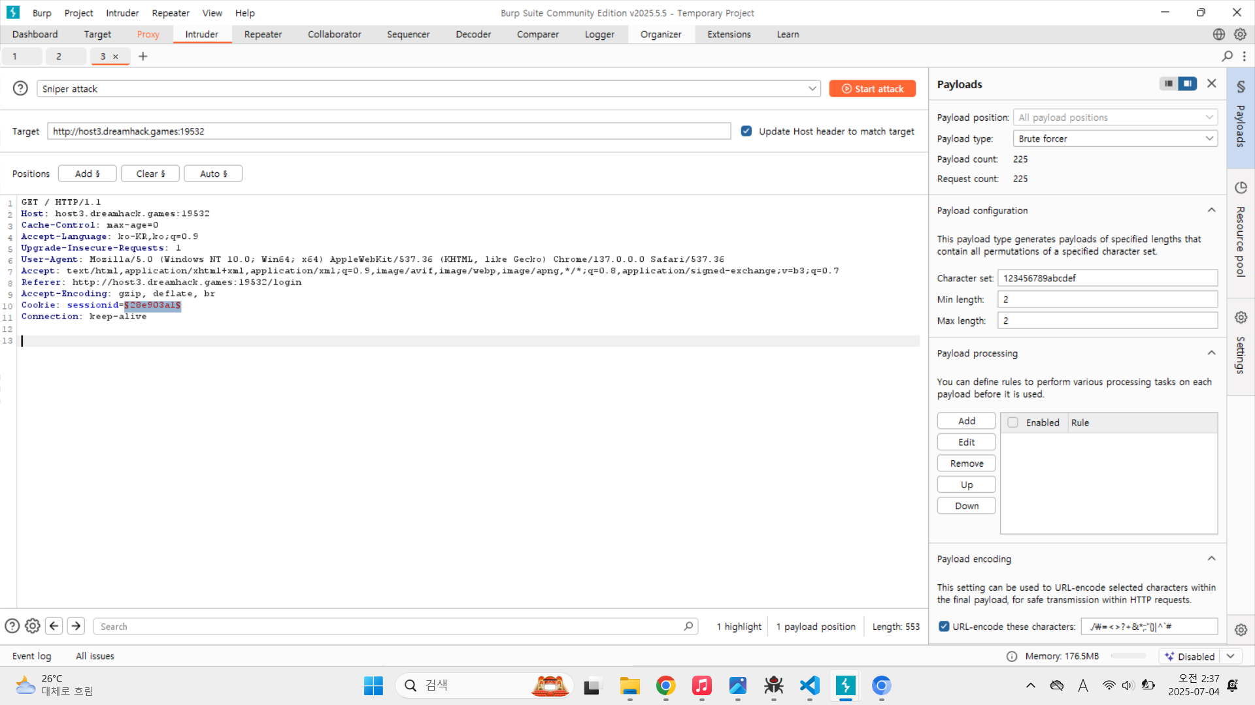This screenshot has width=1255, height=705.
Task: Click the help icon beside attack type
Action: tap(20, 88)
